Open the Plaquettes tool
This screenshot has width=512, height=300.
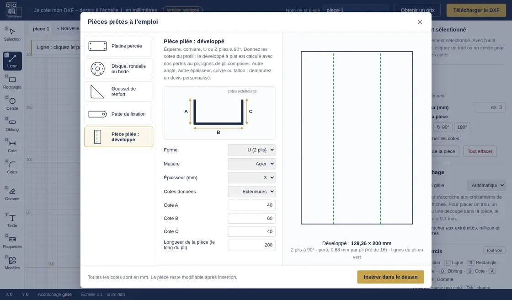(x=12, y=242)
